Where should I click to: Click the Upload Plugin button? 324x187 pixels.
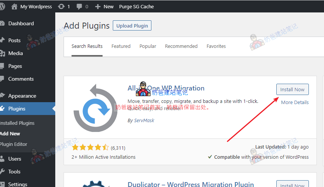[x=132, y=26]
